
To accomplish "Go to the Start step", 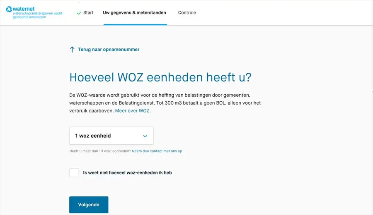I will click(x=88, y=12).
